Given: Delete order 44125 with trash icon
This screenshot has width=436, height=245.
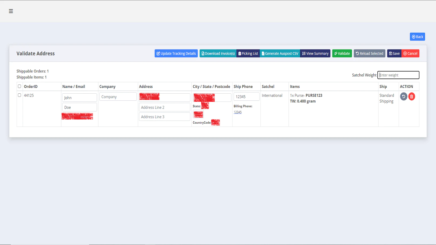Looking at the screenshot, I should 412,96.
